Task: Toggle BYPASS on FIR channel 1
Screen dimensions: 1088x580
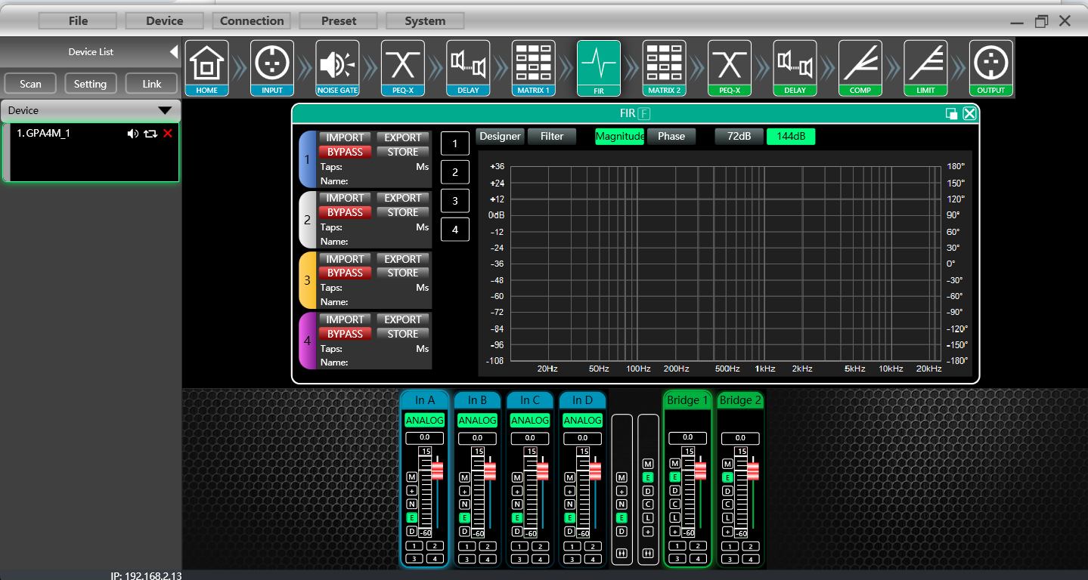Action: [x=345, y=152]
